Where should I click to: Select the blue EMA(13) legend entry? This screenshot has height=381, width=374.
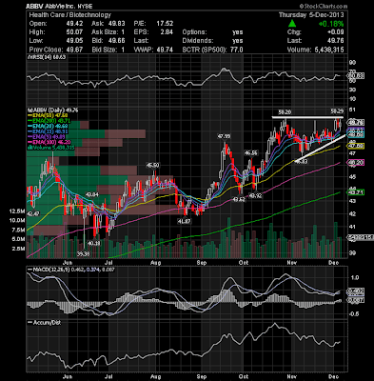[49, 131]
